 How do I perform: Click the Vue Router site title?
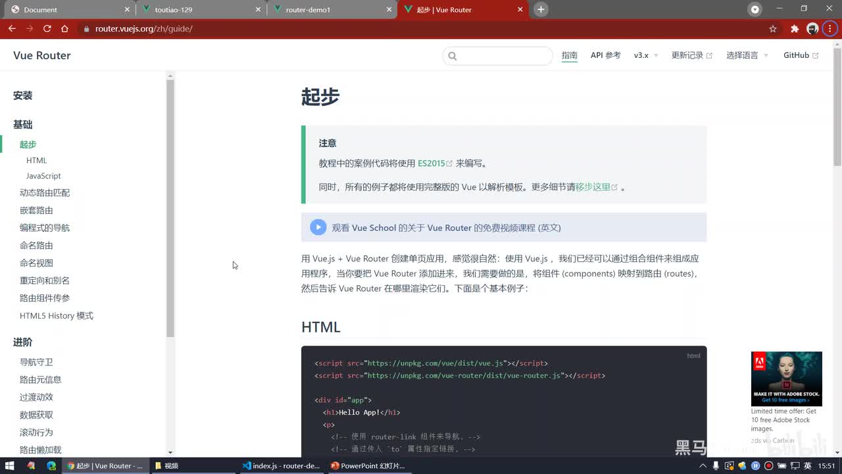click(x=42, y=55)
